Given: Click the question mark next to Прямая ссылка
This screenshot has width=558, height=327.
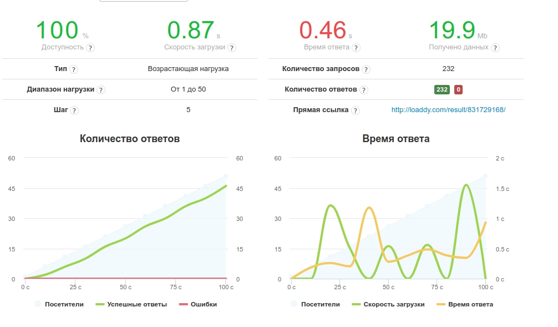Looking at the screenshot, I should pyautogui.click(x=356, y=109).
